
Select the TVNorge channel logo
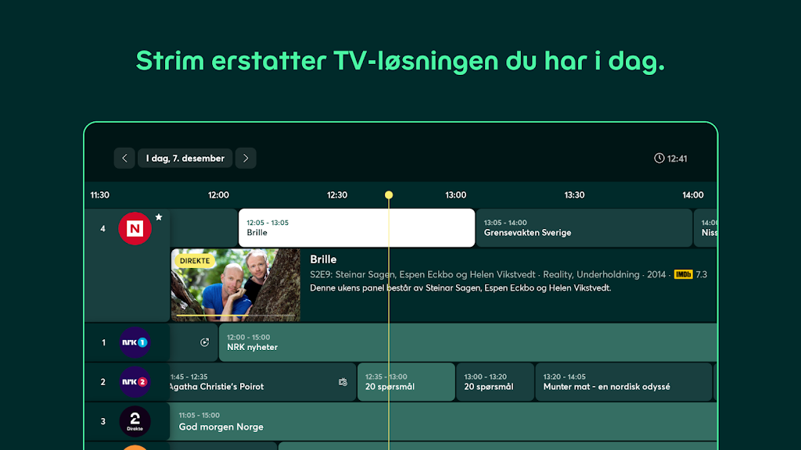[135, 229]
